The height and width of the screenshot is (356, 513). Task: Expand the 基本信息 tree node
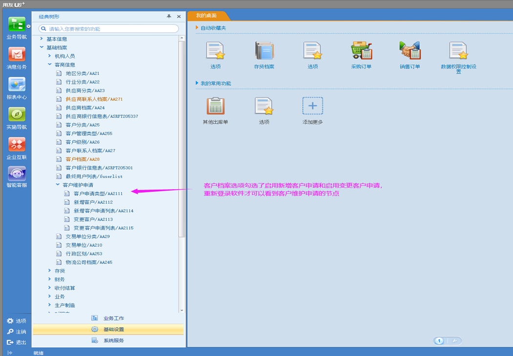pos(41,39)
